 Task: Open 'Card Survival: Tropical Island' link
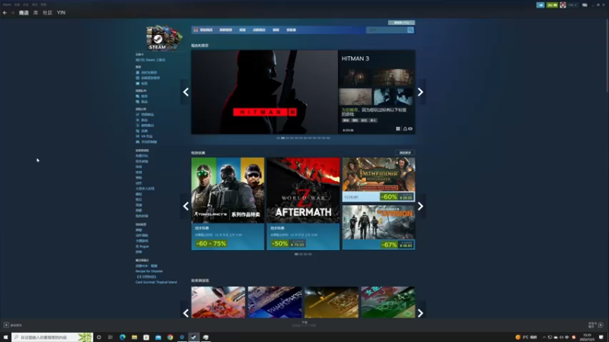click(x=156, y=282)
